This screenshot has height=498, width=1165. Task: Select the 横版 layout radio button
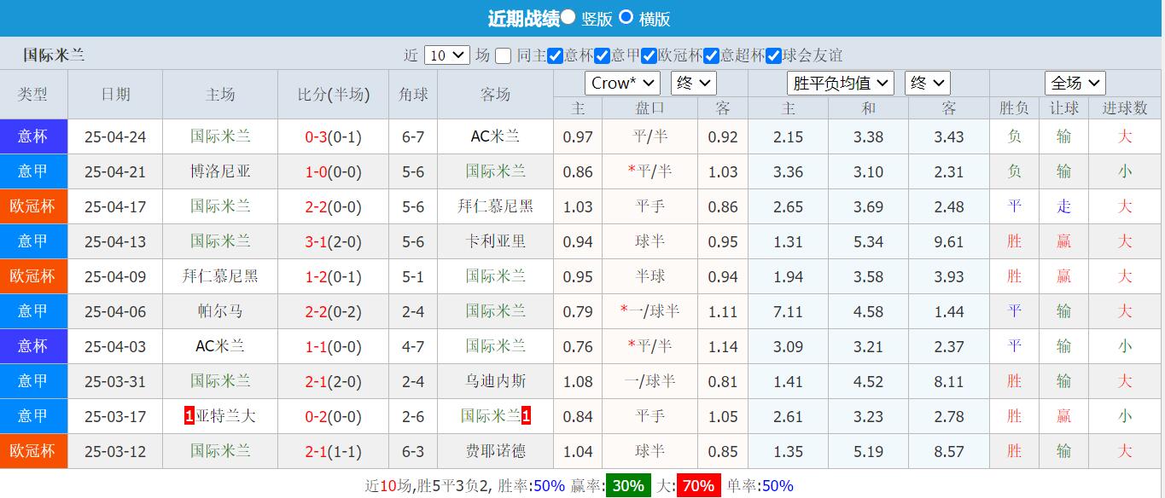(x=625, y=18)
